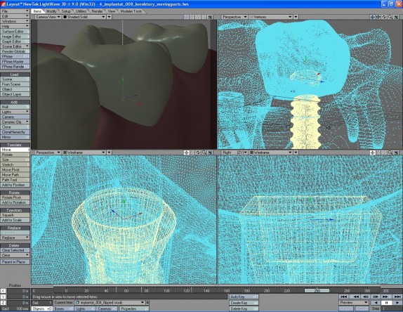Click the pan icon in bottom-left viewport
The height and width of the screenshot is (312, 403).
[186, 152]
